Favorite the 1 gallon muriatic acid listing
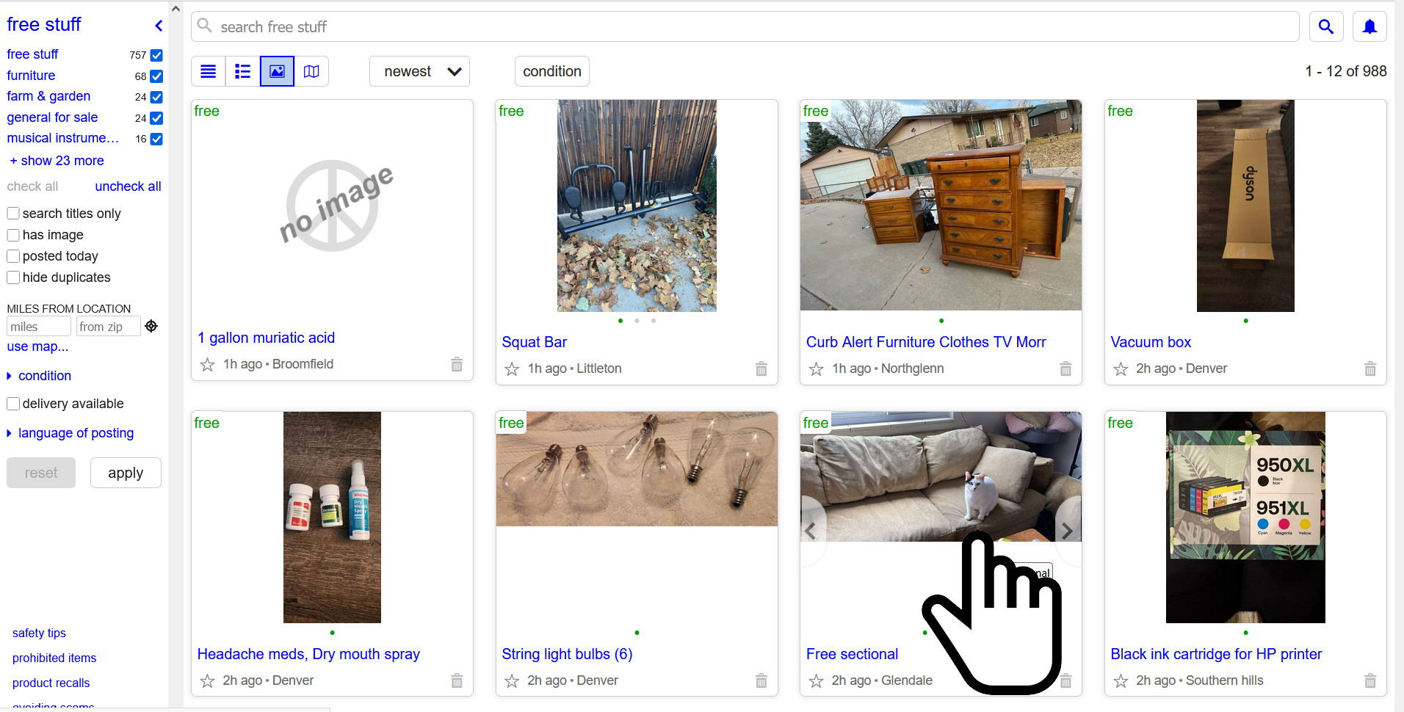Screen dimensions: 1404x712 pos(208,365)
